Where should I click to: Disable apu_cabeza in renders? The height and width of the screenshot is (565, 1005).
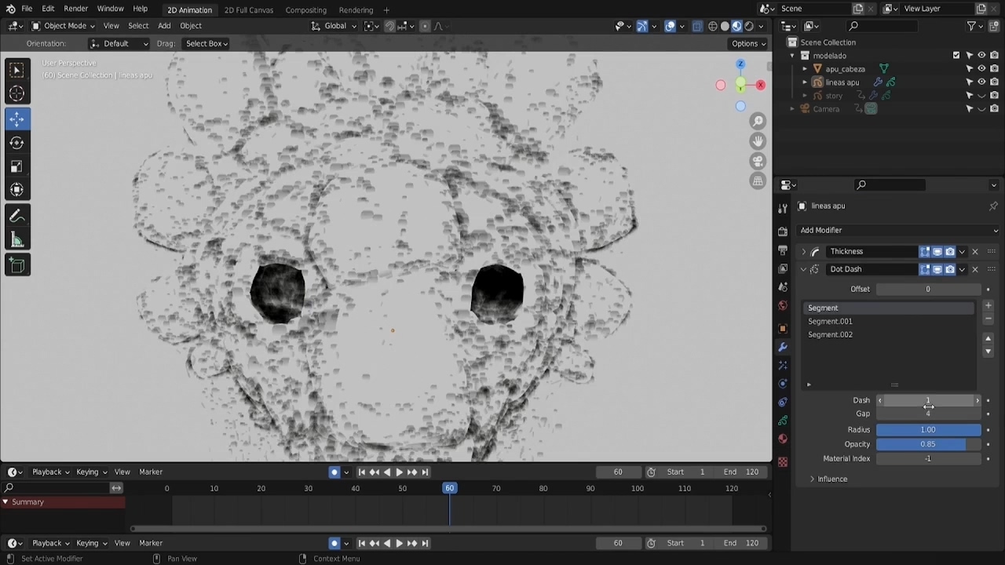pos(994,69)
